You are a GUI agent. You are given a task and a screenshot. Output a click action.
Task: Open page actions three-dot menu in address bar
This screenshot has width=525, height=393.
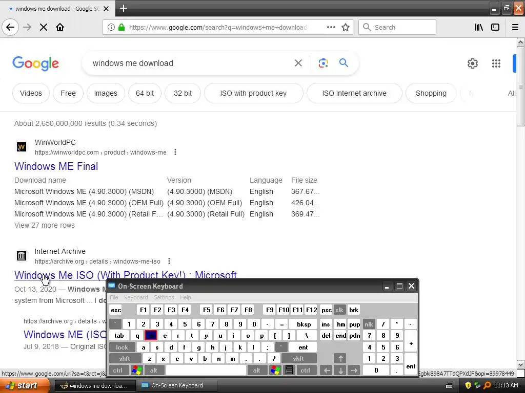(x=331, y=27)
